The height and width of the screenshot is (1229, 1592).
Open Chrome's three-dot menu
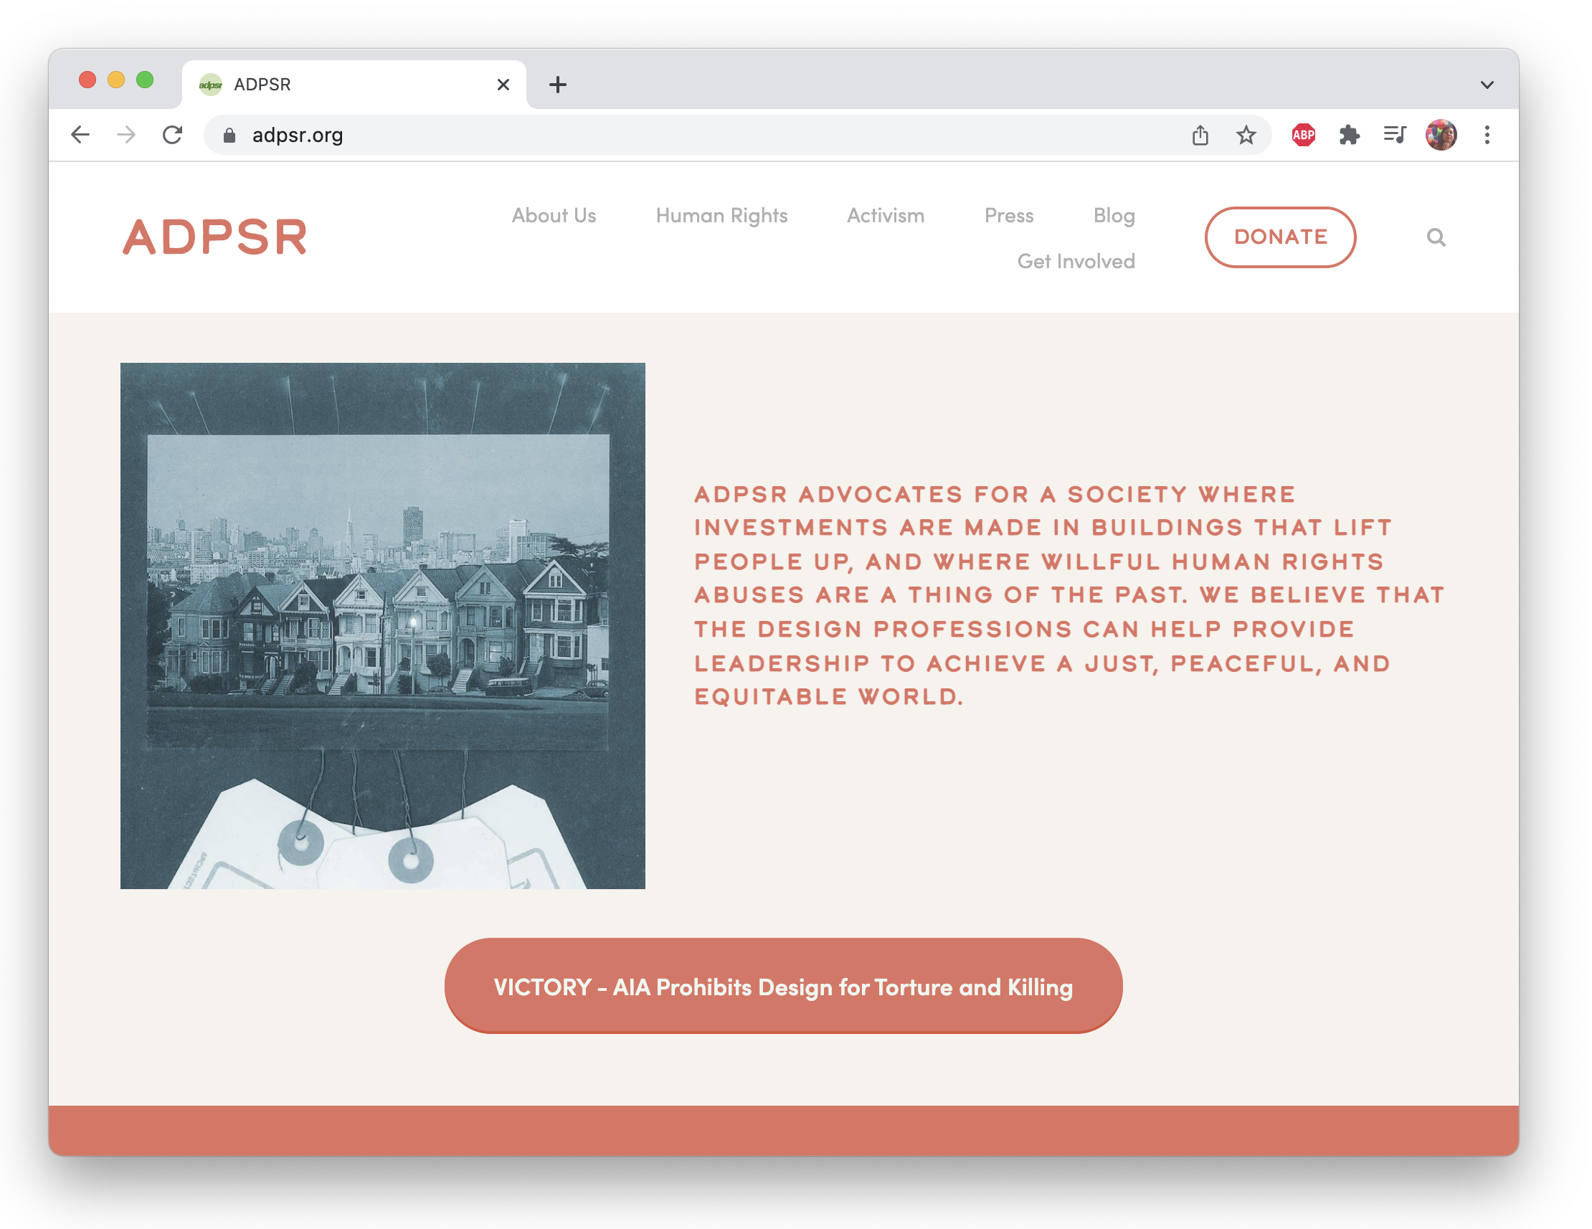pos(1487,135)
